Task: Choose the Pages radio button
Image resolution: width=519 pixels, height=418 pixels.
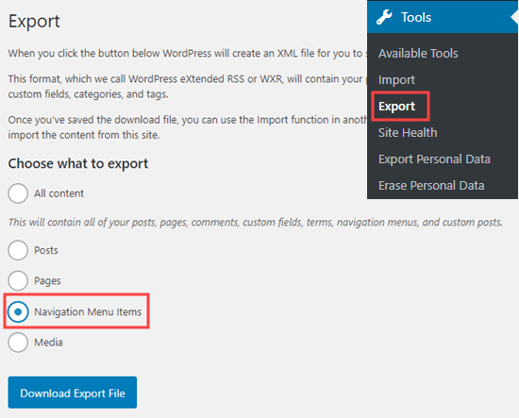Action: click(18, 280)
